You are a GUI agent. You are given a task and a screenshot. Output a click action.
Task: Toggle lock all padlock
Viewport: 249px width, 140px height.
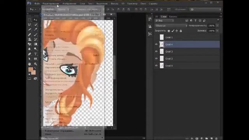181,31
